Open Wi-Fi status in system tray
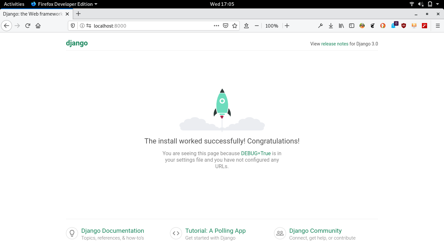This screenshot has width=444, height=249. [x=412, y=4]
